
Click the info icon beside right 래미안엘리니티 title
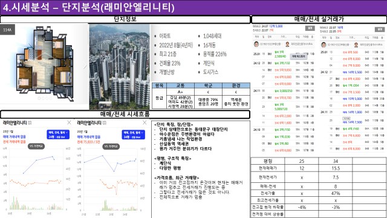(x=105, y=123)
